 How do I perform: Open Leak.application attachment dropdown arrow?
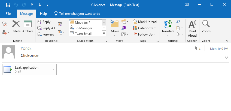coord(53,69)
